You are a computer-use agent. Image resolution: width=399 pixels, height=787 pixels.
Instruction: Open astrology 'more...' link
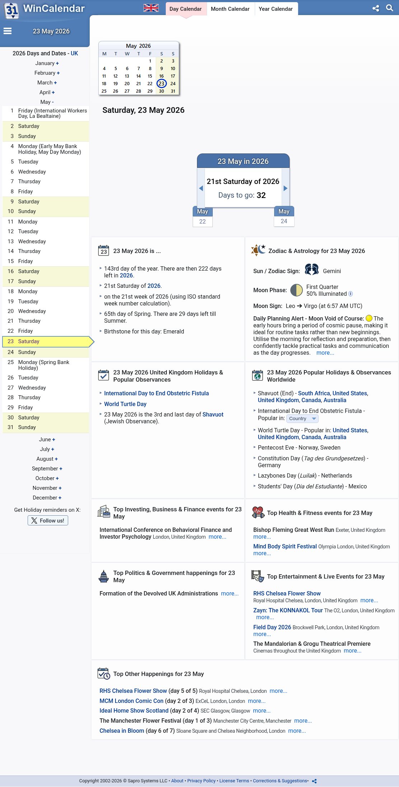point(325,353)
